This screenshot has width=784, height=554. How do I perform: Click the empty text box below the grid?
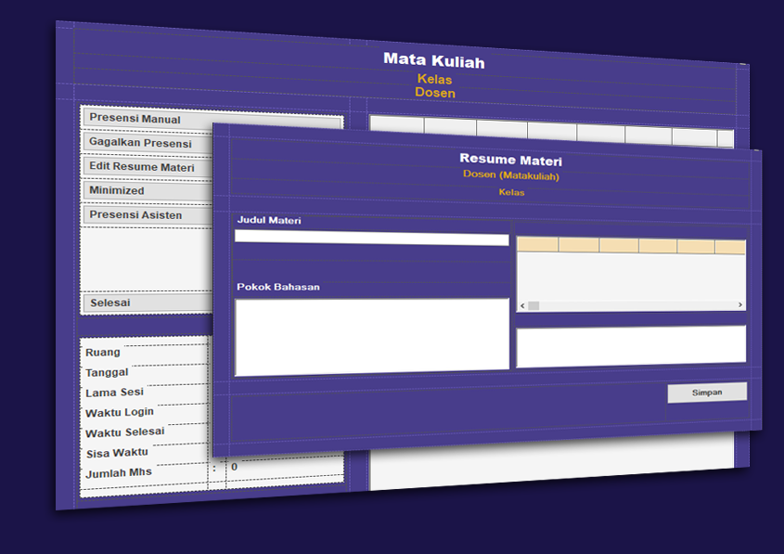point(630,345)
